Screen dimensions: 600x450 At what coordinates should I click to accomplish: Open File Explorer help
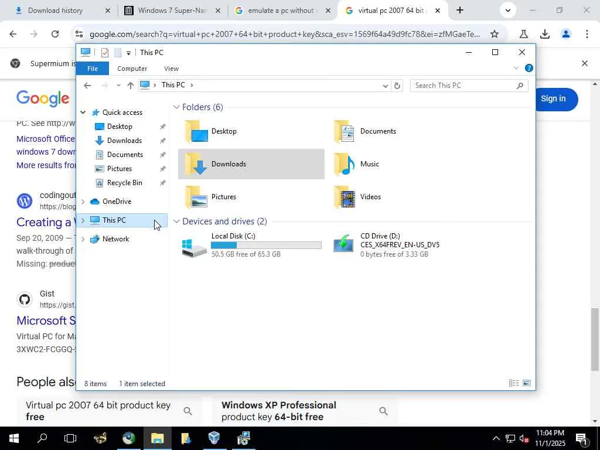tap(529, 68)
